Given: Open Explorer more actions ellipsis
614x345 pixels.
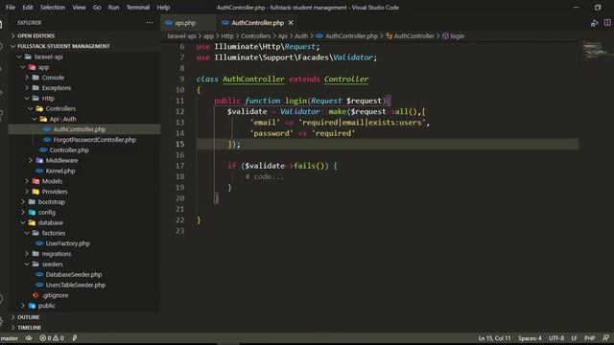Looking at the screenshot, I should [x=150, y=23].
